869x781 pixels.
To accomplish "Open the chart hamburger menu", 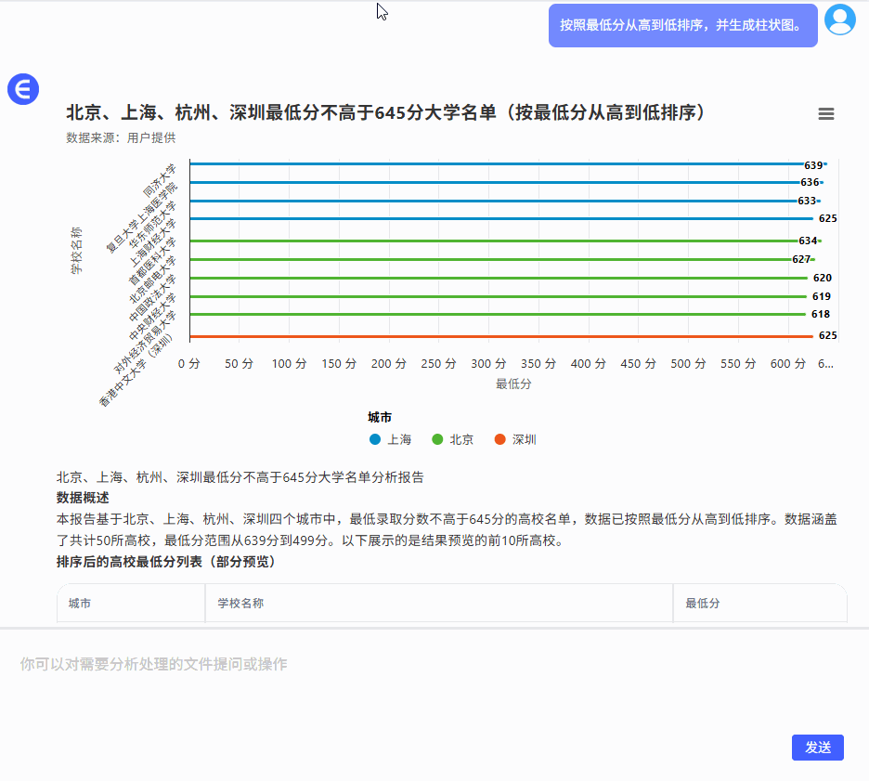I will 825,113.
